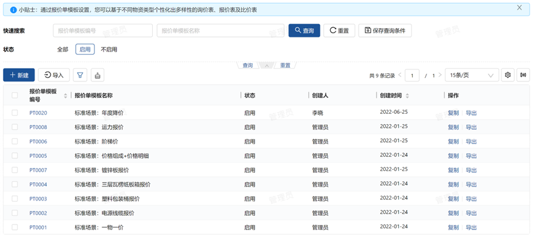Click the blue 查询 search button
This screenshot has width=533, height=238.
click(x=304, y=31)
